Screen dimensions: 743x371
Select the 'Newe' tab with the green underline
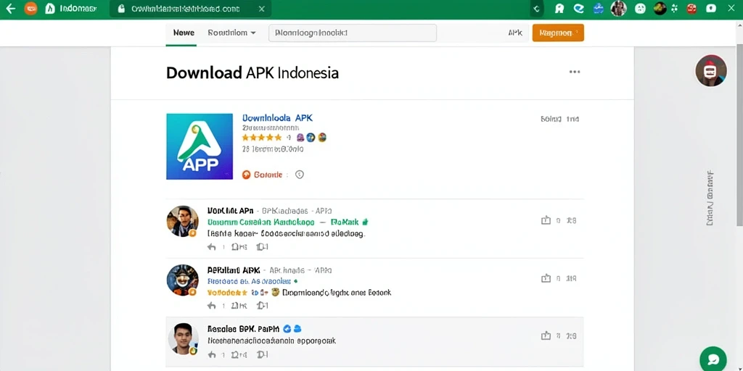(x=184, y=33)
